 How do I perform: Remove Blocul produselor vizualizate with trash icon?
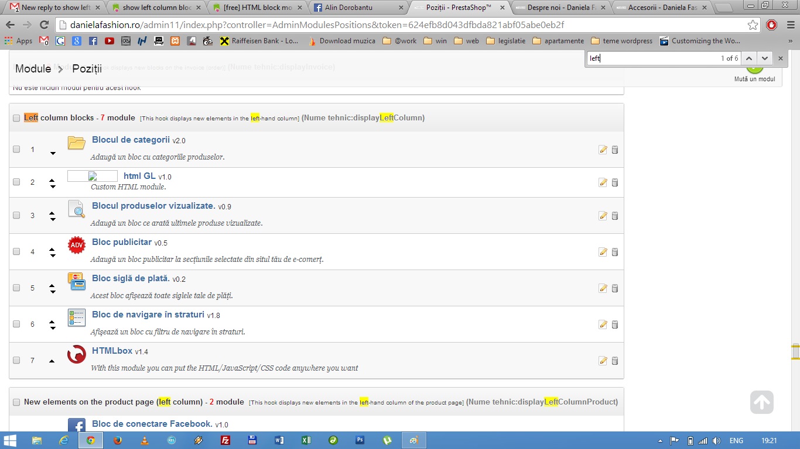point(615,216)
